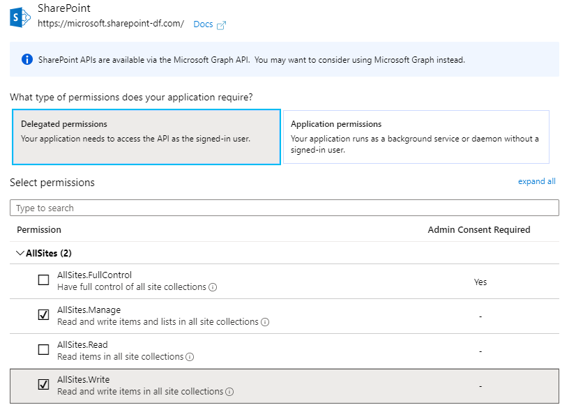Click the permissions type question heading
The height and width of the screenshot is (405, 576).
[132, 98]
